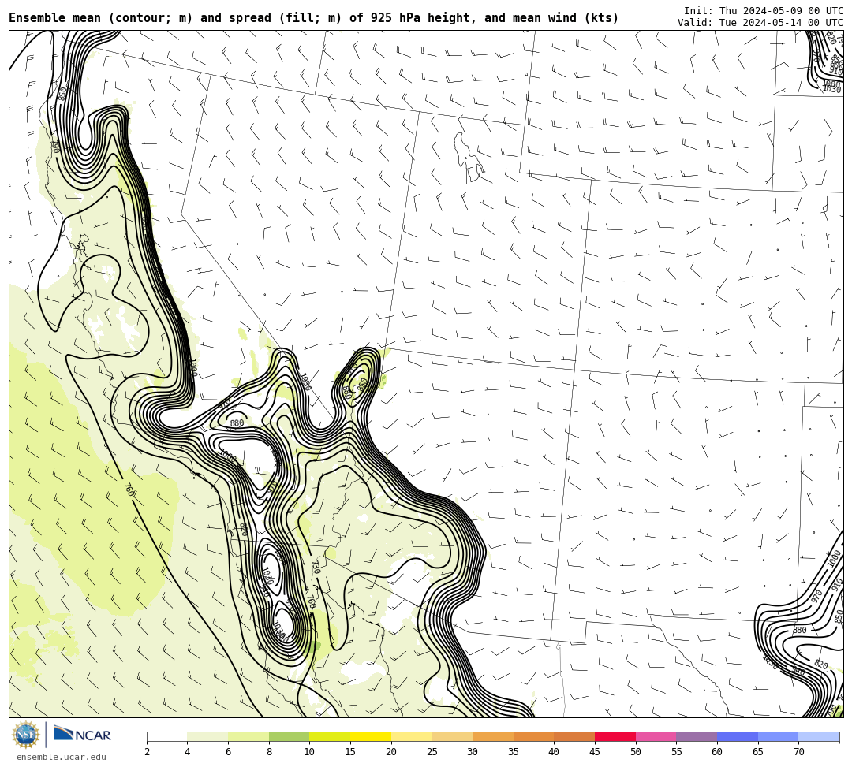This screenshot has height=767, width=852.
Task: Click the colorbar tick label 55
Action: tap(677, 752)
